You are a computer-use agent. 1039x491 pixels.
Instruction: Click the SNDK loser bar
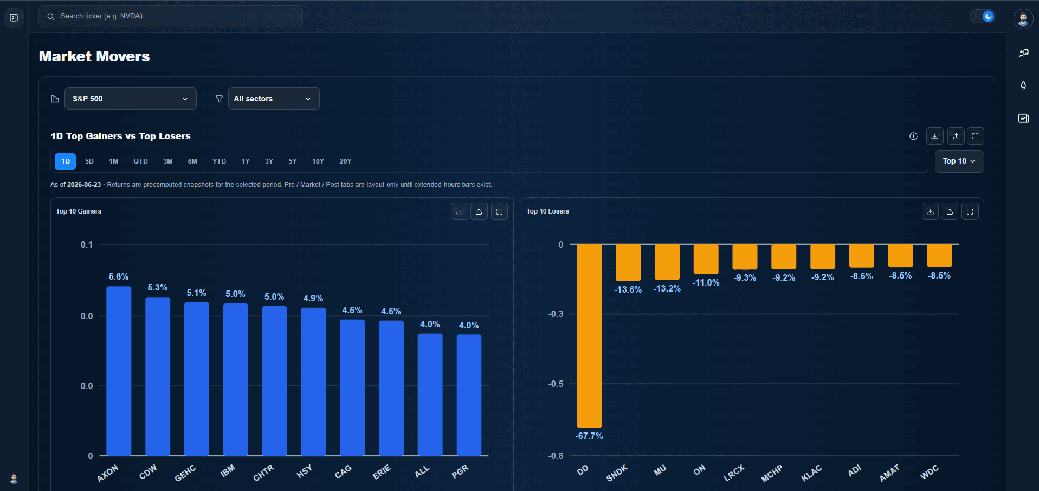coord(628,263)
